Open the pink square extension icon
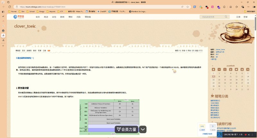 212,7
